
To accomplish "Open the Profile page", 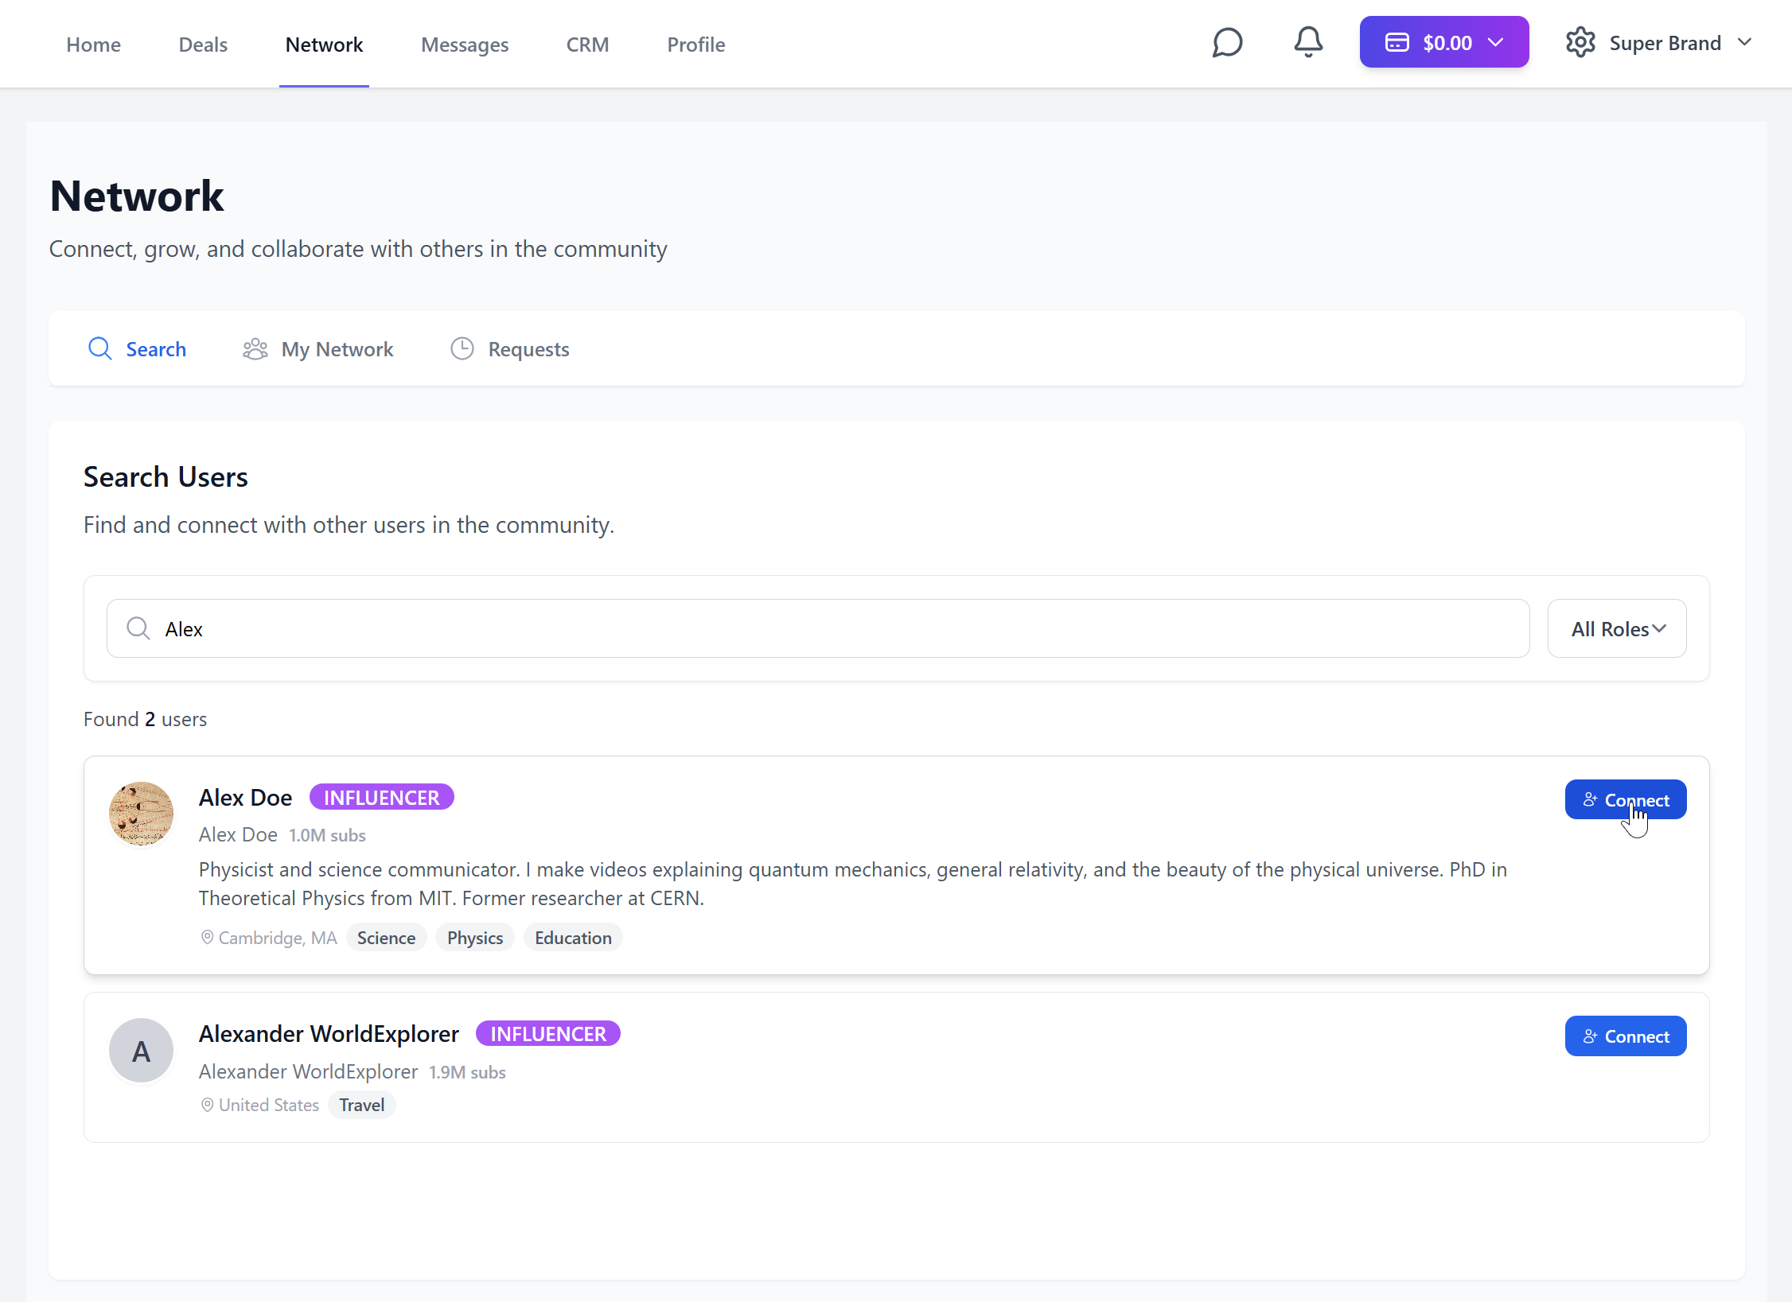I will click(x=696, y=45).
